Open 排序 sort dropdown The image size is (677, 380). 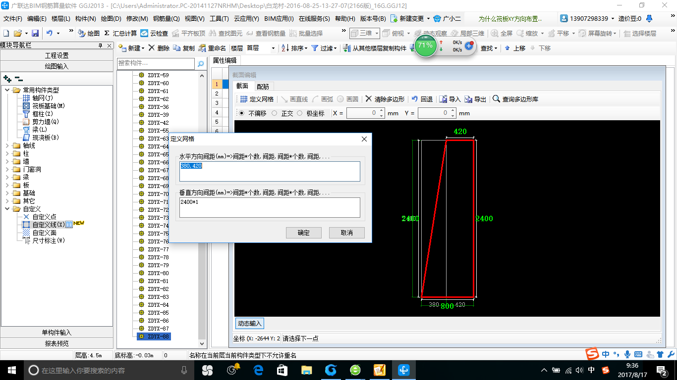[295, 48]
